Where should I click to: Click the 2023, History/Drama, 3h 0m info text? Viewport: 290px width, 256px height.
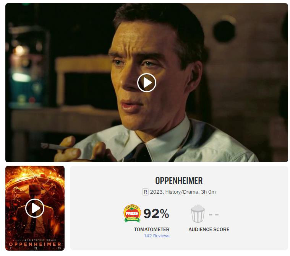coord(183,192)
